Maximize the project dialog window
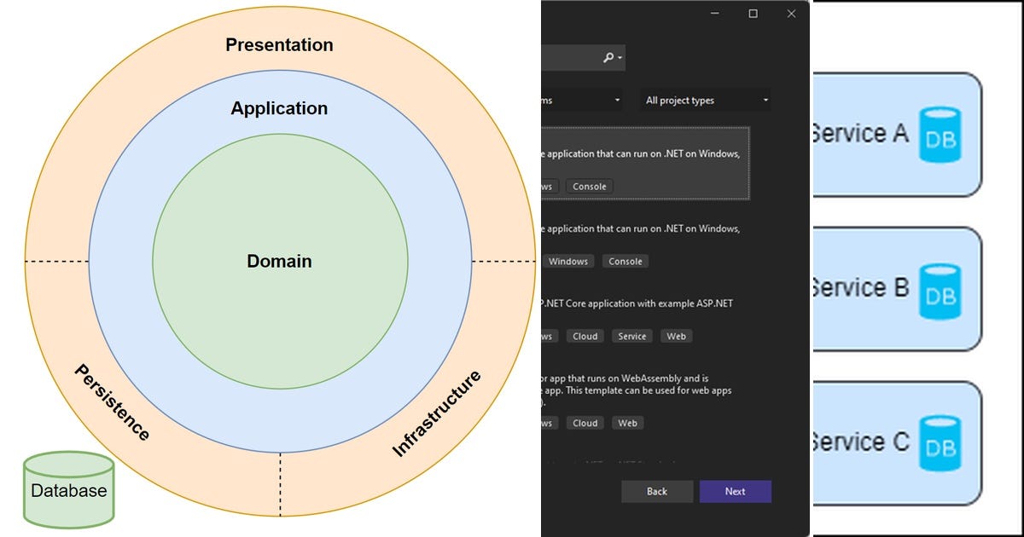Screen dimensions: 1024x537 753,14
